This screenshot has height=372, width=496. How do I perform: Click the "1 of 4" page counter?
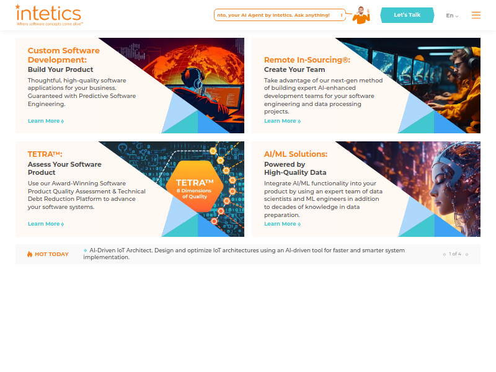click(x=455, y=254)
